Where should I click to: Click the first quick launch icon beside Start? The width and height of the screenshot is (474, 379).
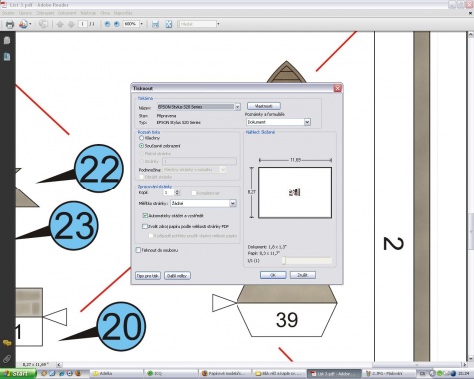coord(44,374)
